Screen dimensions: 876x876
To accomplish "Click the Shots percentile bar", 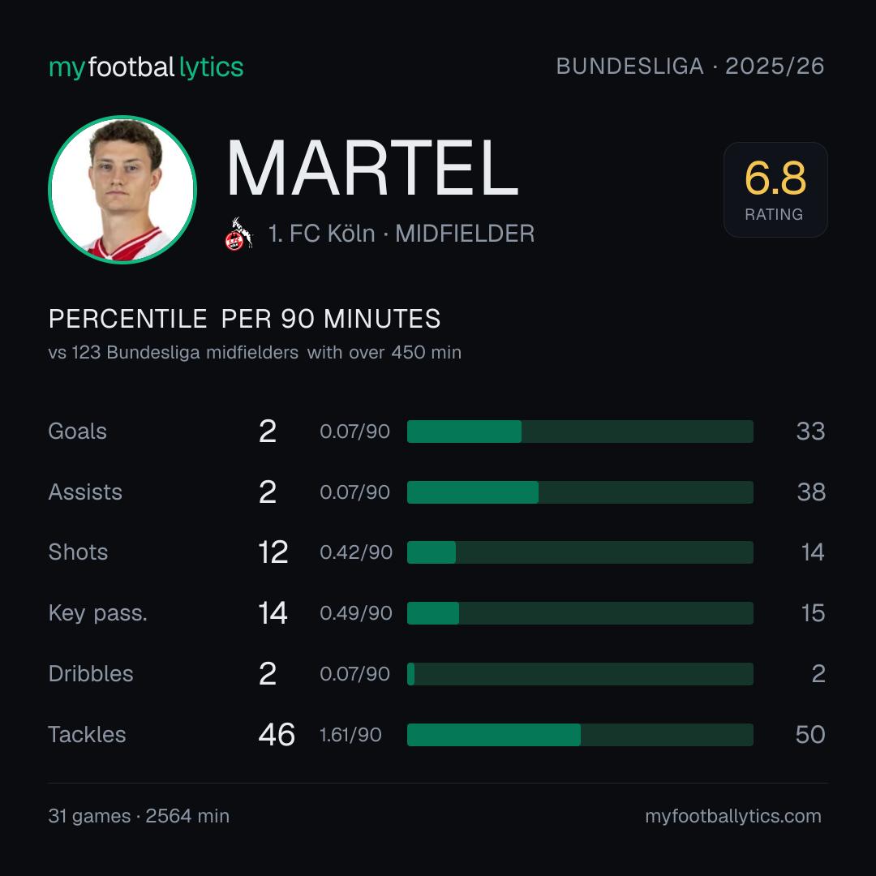I will 580,552.
